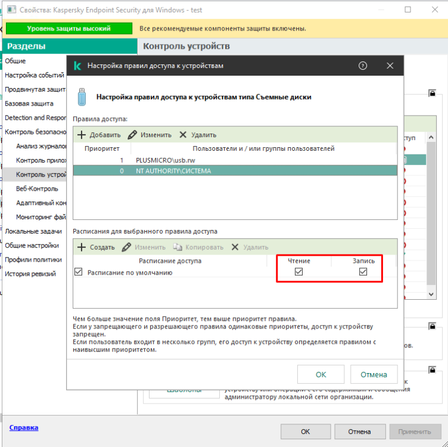This screenshot has height=447, width=448.
Task: Click Изменить in the access rules toolbar
Action: click(x=150, y=135)
